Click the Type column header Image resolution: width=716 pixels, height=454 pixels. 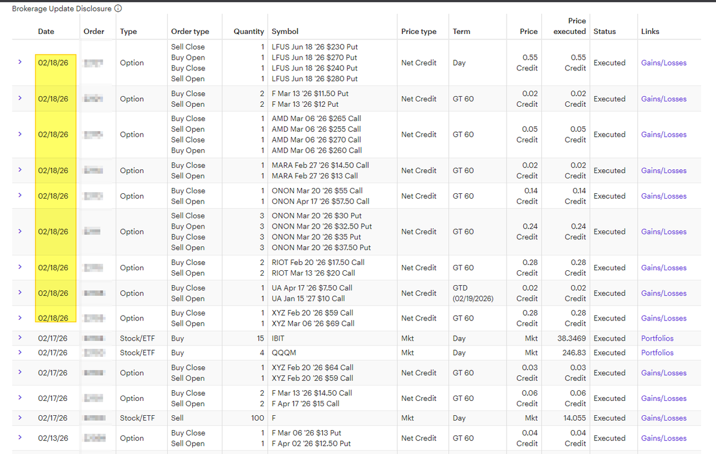(x=128, y=31)
